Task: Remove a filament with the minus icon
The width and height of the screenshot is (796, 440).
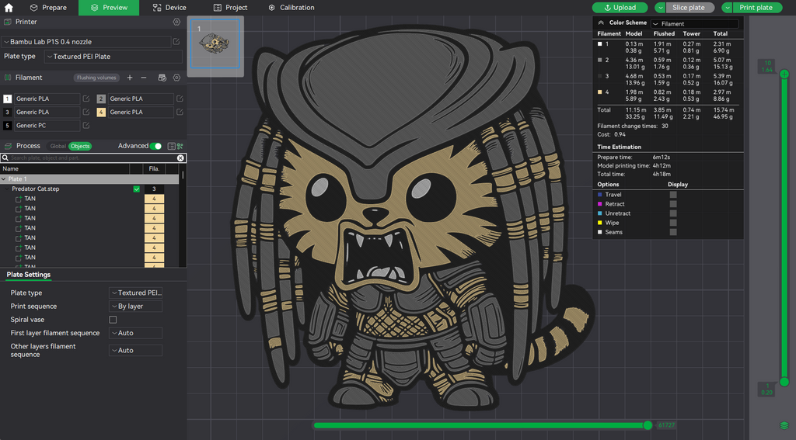Action: point(144,78)
